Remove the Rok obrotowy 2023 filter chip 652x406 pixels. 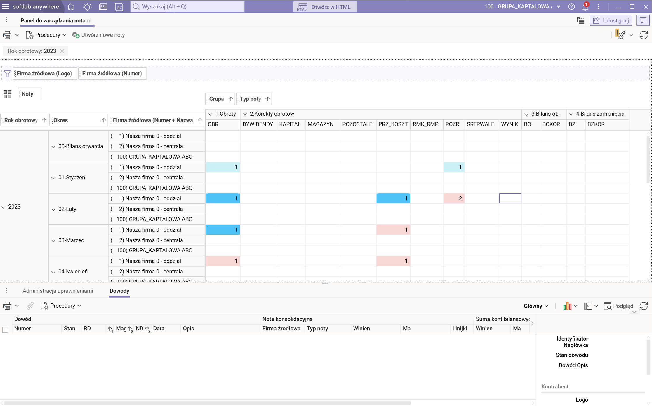62,51
